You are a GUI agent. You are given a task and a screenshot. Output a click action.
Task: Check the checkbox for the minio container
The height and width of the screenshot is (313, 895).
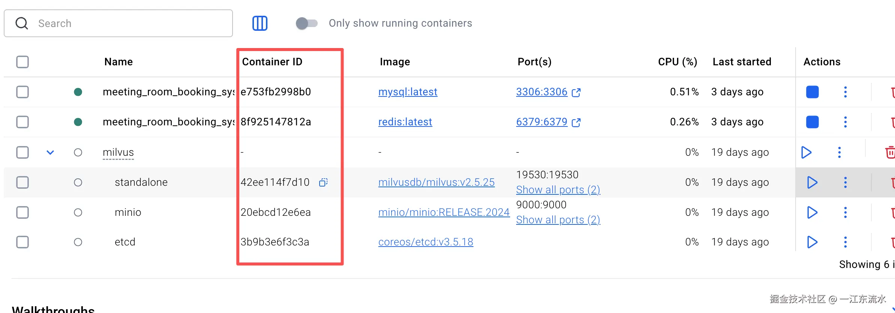[23, 212]
